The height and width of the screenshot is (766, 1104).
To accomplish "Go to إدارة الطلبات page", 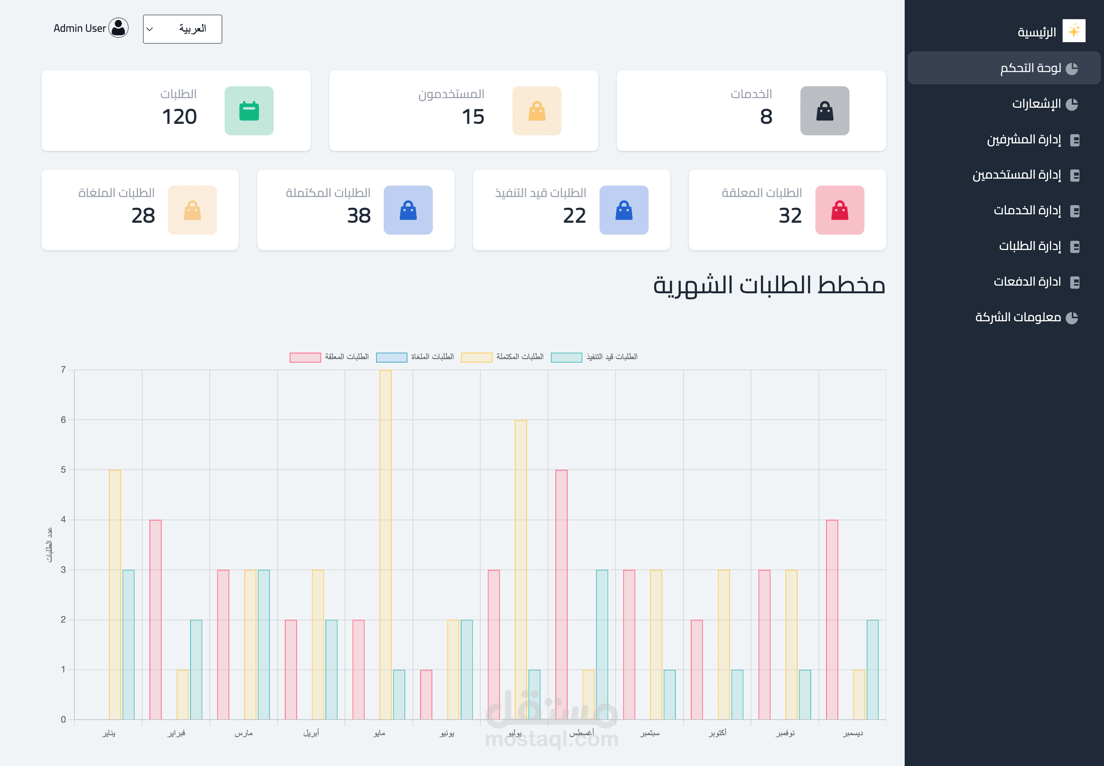I will 1029,246.
